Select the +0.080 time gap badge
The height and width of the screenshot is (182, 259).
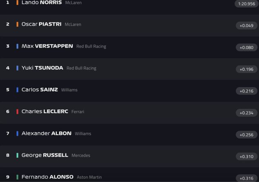click(246, 47)
